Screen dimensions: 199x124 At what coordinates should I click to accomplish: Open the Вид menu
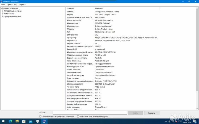(16, 5)
